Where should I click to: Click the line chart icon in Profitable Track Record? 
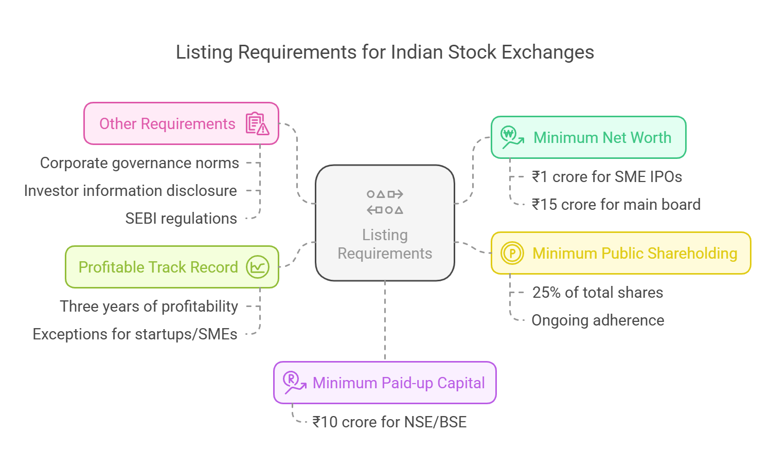[257, 267]
